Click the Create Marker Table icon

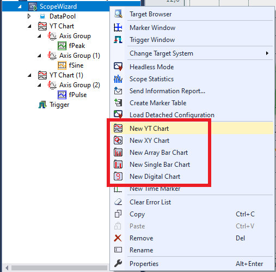click(118, 102)
